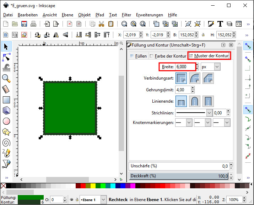Open the Pfad menu
This screenshot has width=254, height=205.
pos(99,15)
